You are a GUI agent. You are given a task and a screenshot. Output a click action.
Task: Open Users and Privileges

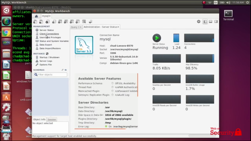(x=50, y=38)
